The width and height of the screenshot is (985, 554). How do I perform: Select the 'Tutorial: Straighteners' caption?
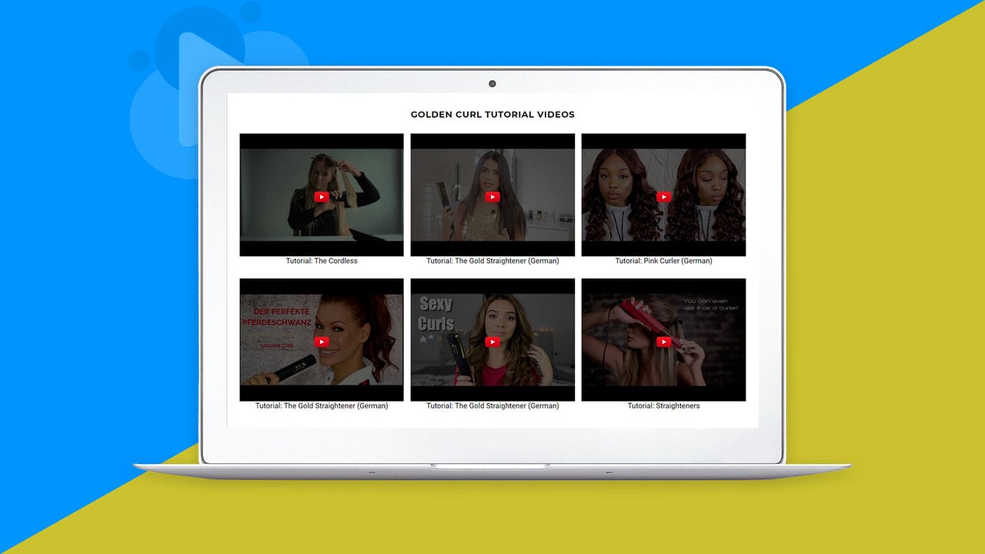click(x=663, y=405)
